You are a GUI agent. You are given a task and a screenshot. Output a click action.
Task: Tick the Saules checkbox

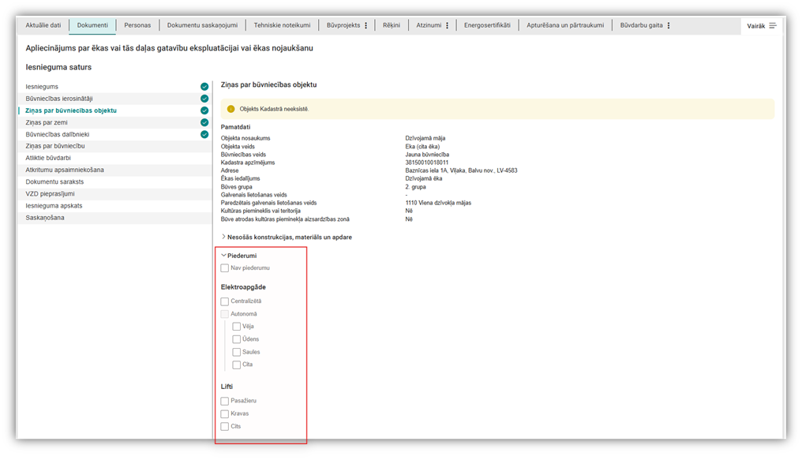pyautogui.click(x=237, y=352)
